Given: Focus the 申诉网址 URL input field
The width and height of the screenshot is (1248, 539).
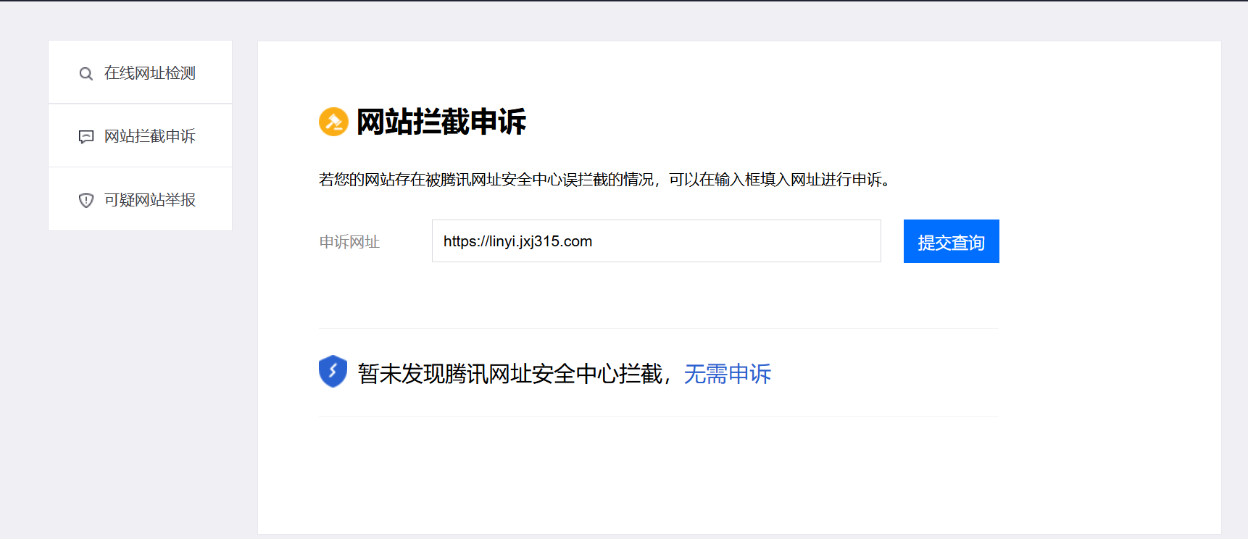Looking at the screenshot, I should click(656, 241).
